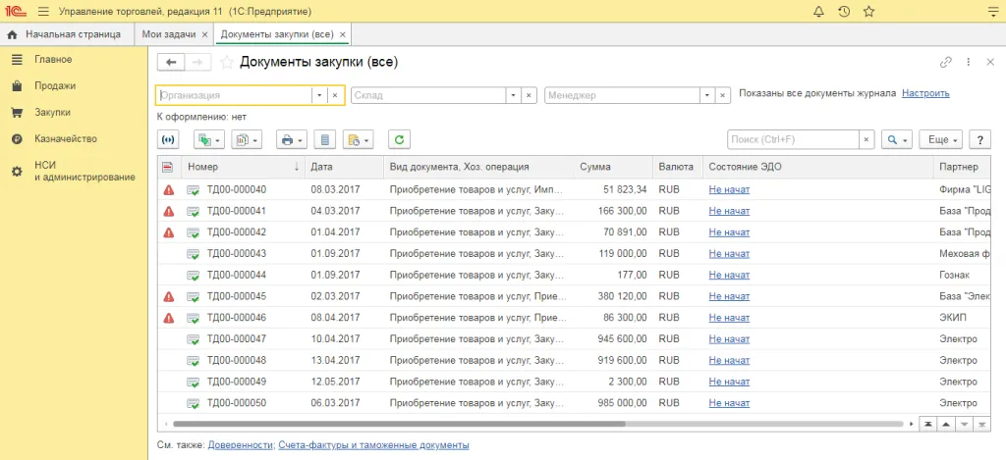This screenshot has height=460, width=1006.
Task: Click Не начат link for ТД00-000040
Action: pos(729,189)
